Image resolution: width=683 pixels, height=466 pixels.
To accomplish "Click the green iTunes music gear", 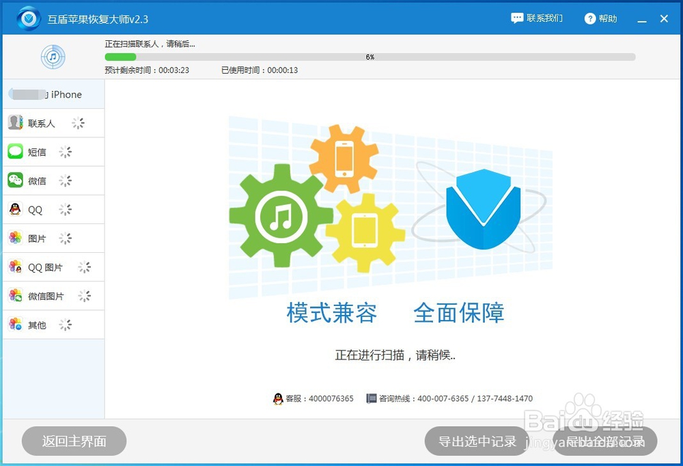I will (281, 216).
